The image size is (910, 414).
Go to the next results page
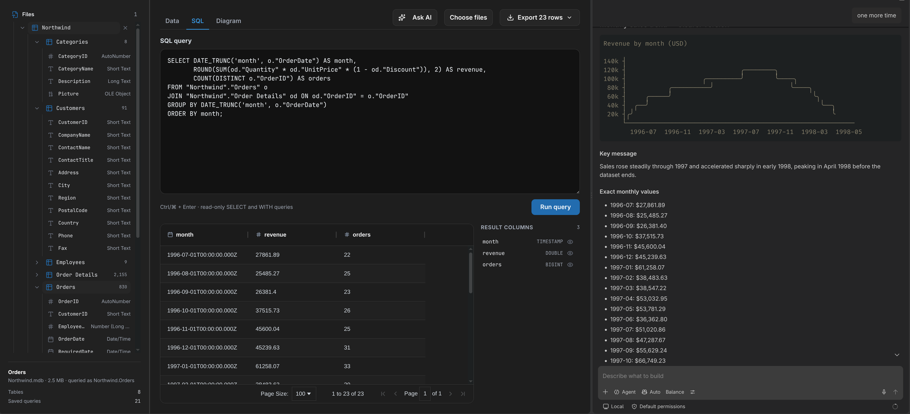pos(450,394)
